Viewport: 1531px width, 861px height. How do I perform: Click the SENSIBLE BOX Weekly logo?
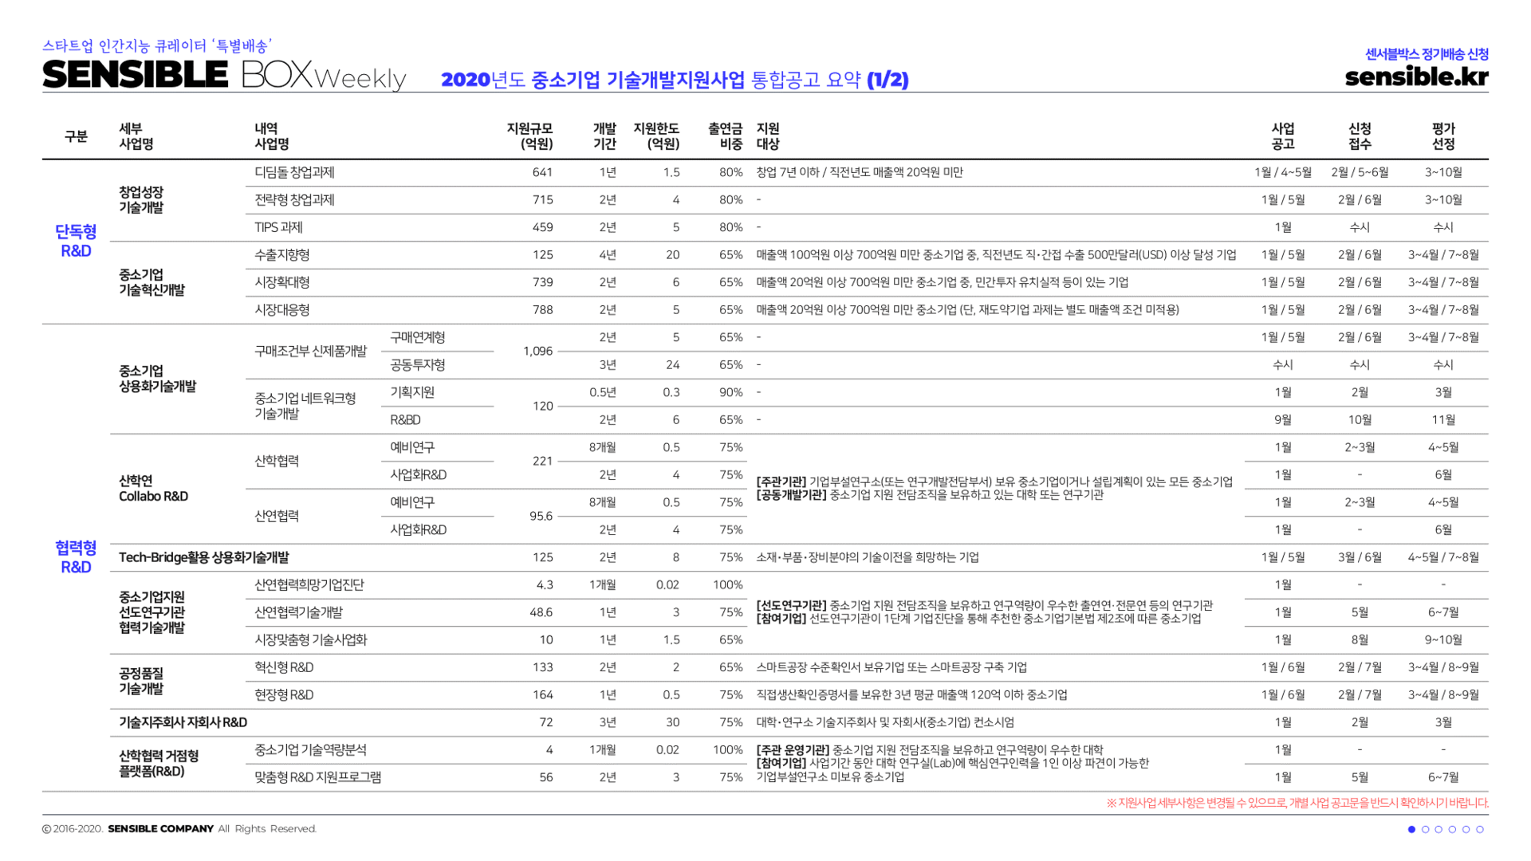click(224, 75)
